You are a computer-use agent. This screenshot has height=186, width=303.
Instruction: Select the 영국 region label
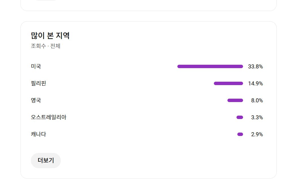point(36,100)
